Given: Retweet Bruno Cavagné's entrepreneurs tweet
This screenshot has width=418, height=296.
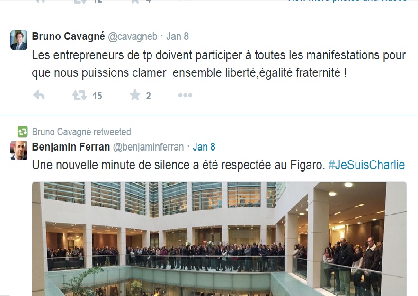Looking at the screenshot, I should pyautogui.click(x=80, y=96).
